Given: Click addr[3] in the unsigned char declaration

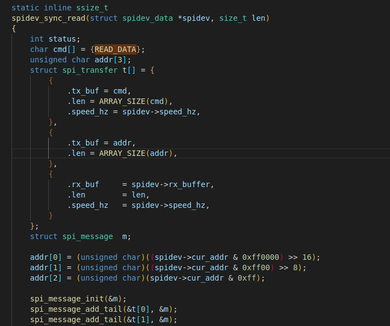Looking at the screenshot, I should [x=111, y=60].
